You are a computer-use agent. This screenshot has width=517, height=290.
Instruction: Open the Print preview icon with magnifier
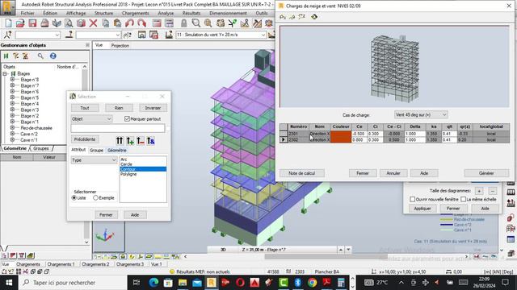69,23
